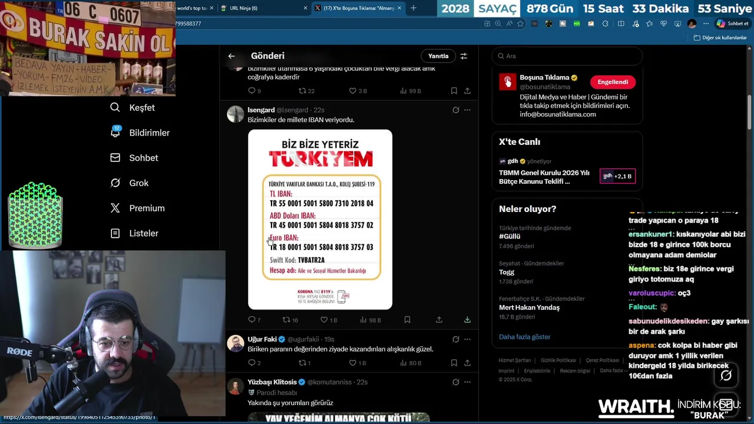Viewport: 754px width, 424px height.
Task: Open a new browser tab
Action: pos(414,8)
